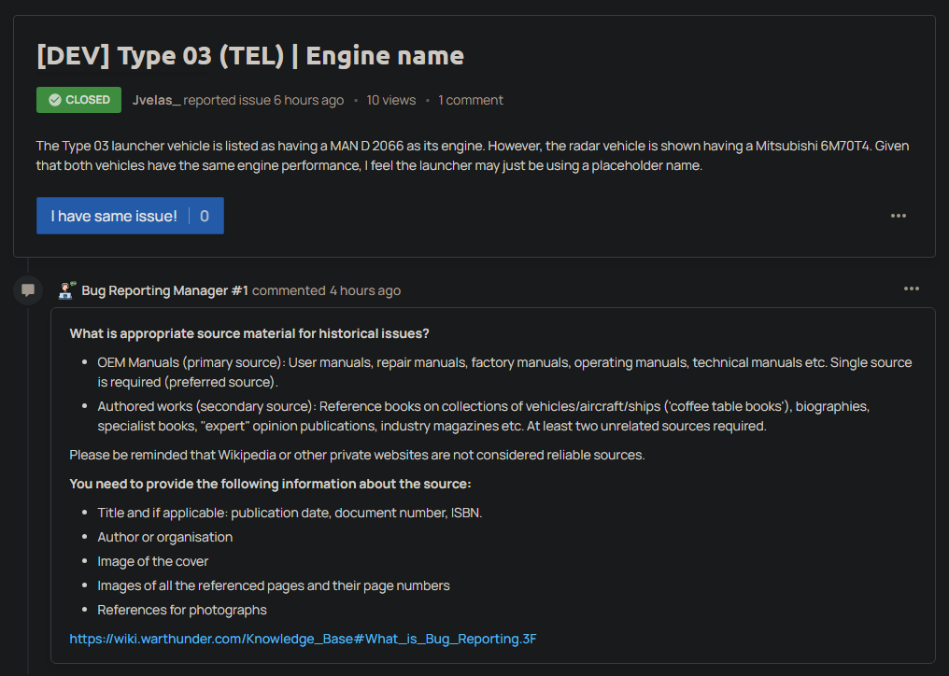Click the "10 views" counter
The width and height of the screenshot is (949, 676).
pos(390,100)
